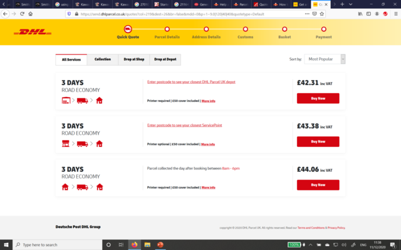Open the page actions three-dot menu
Viewport: 401px width, 250px height.
[307, 14]
